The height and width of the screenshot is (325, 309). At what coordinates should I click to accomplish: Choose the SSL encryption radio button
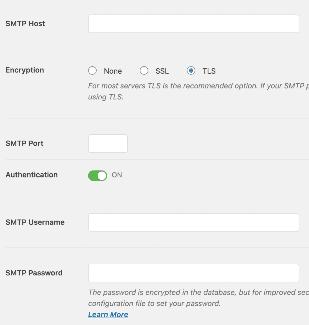coord(144,71)
